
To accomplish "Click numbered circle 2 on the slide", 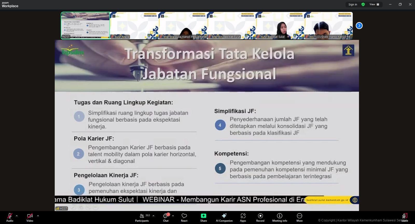I will [78, 154].
